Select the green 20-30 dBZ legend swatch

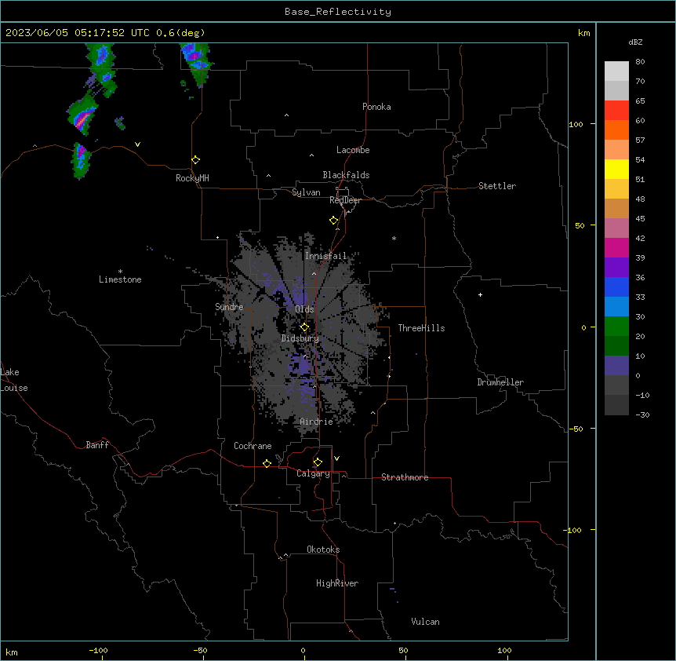[616, 327]
